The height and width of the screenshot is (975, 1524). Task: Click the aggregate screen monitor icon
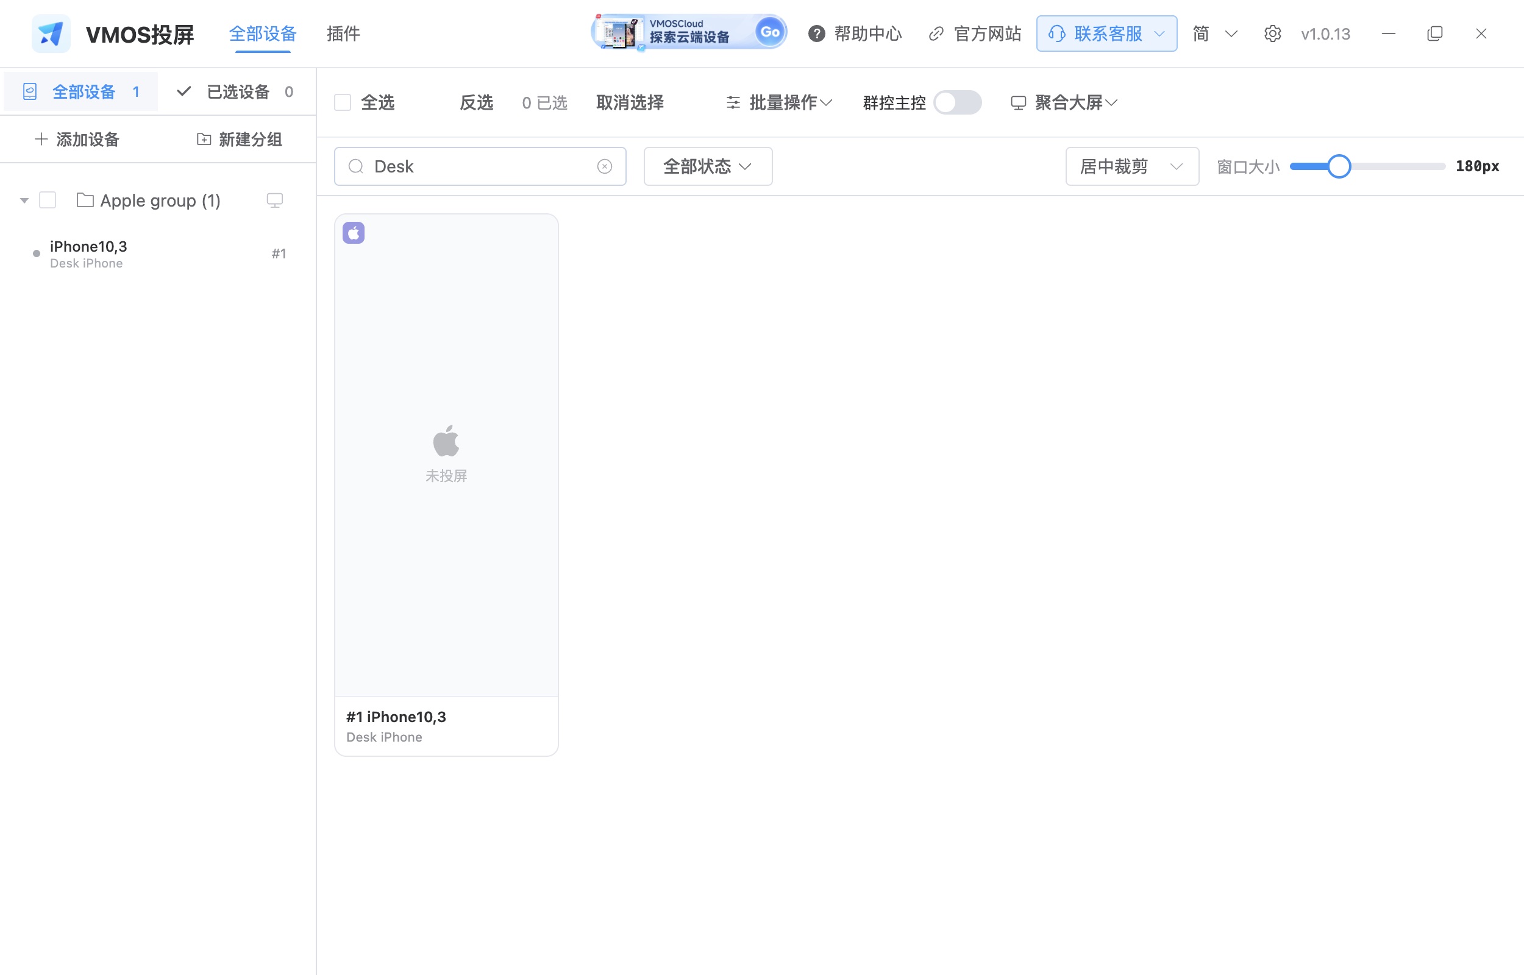1018,102
